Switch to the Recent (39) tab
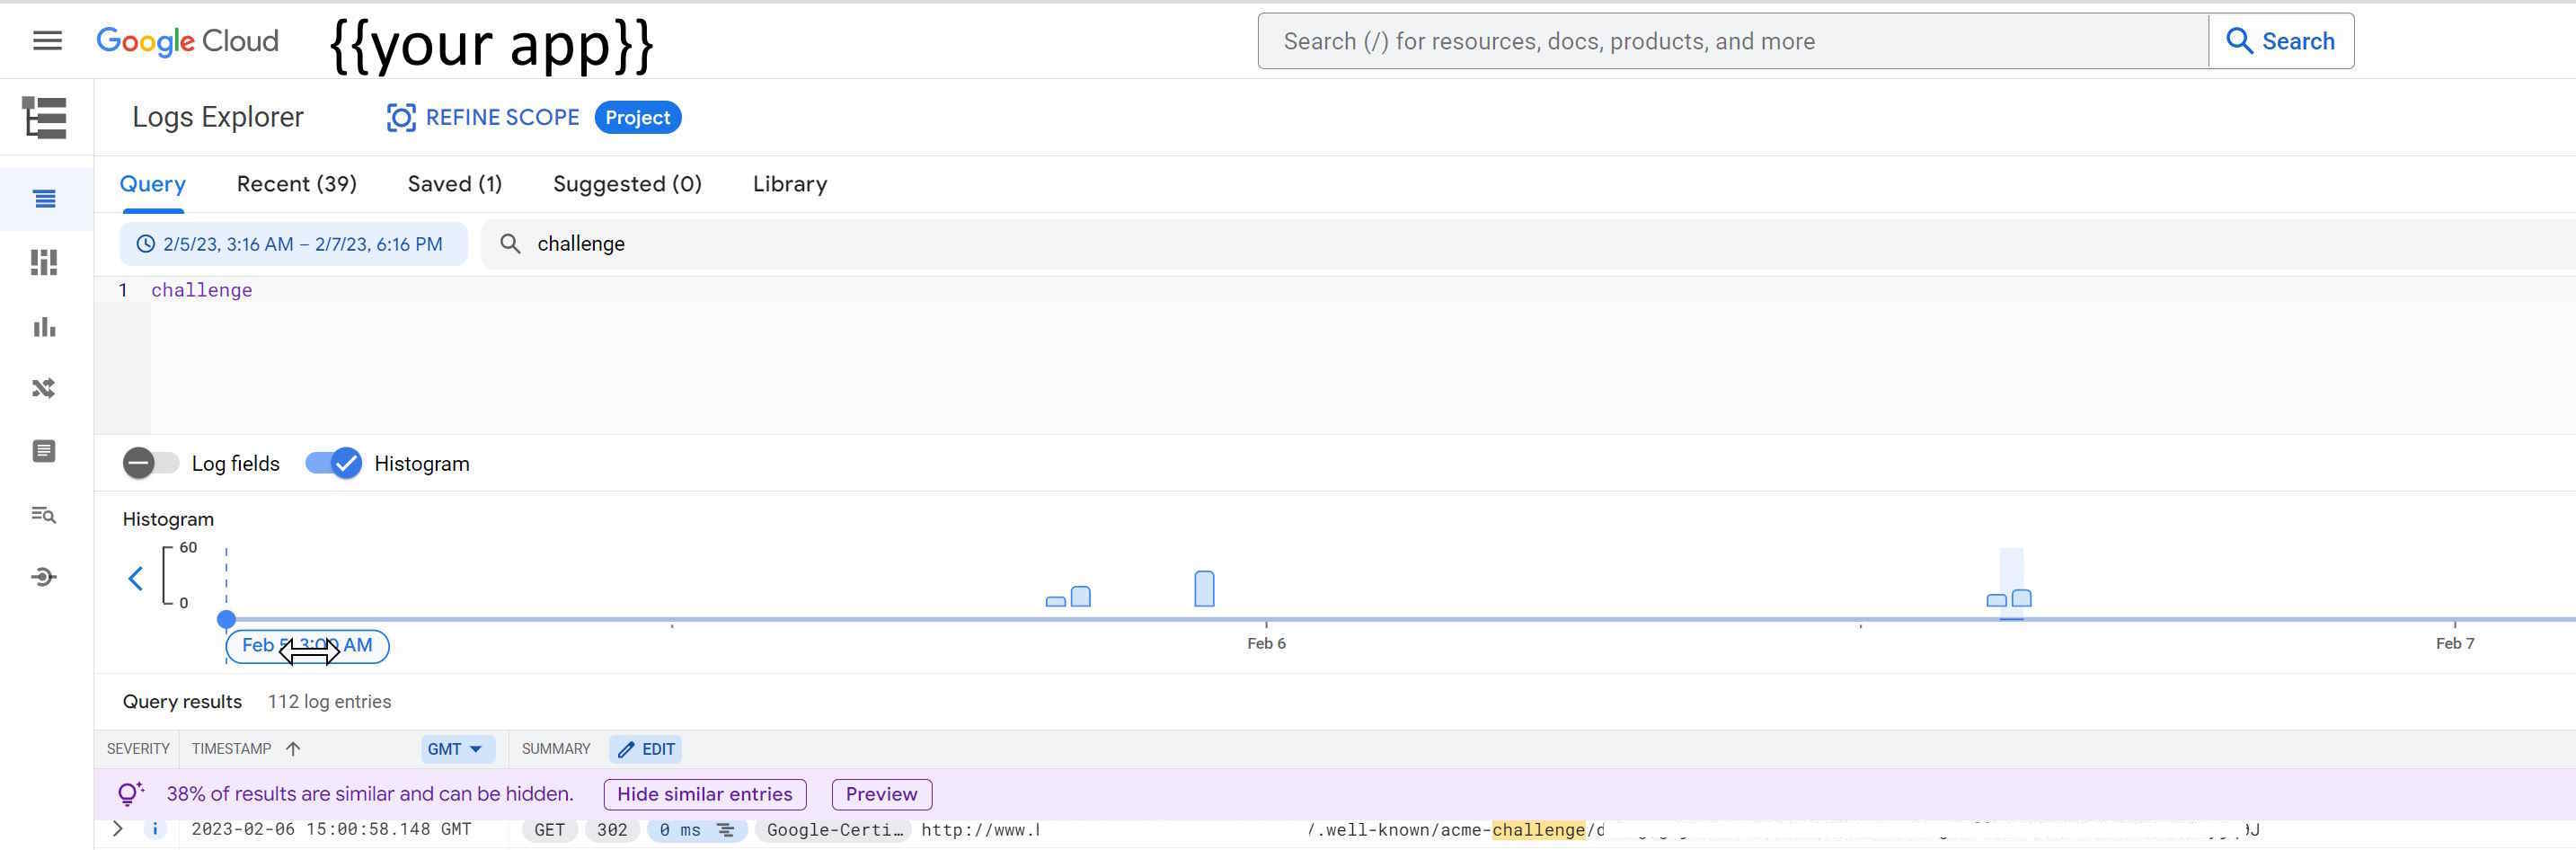The image size is (2576, 850). click(297, 184)
